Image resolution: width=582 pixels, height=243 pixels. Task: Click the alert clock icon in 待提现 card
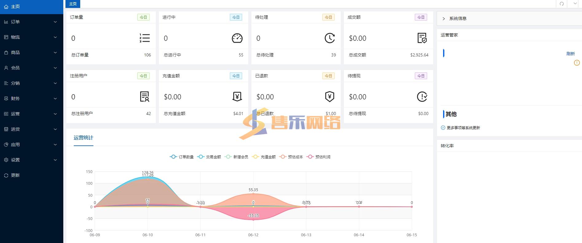(422, 97)
